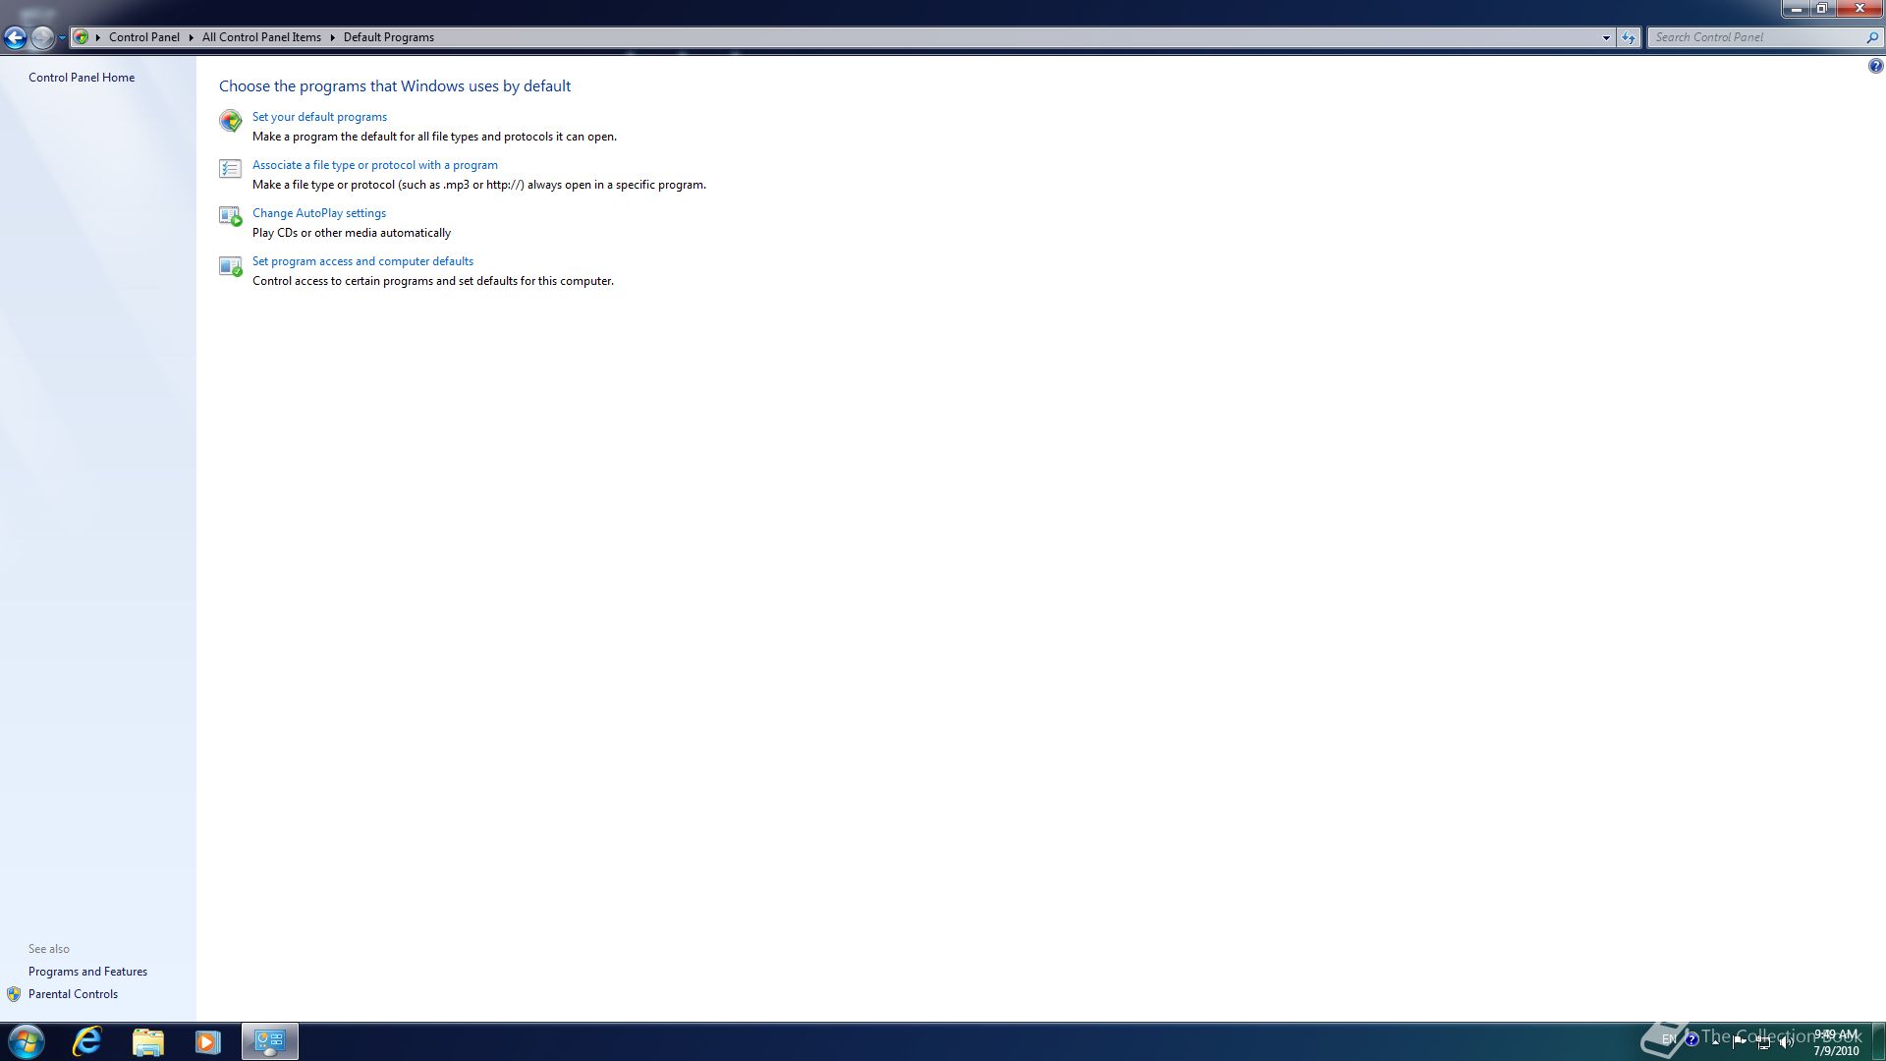Select Control Panel breadcrumb

[144, 37]
